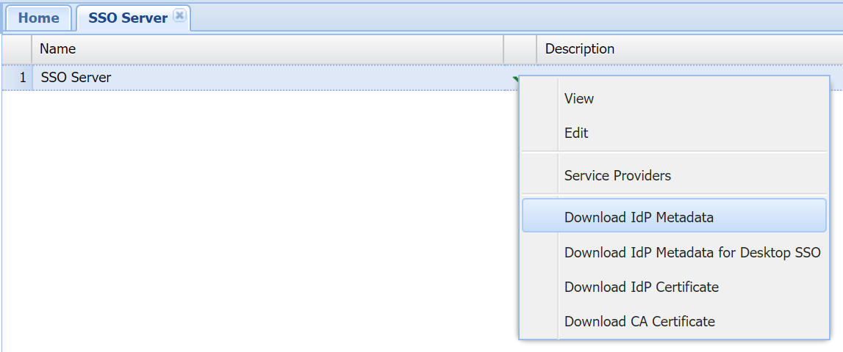Choose View from the context menu
The height and width of the screenshot is (352, 843).
[x=579, y=98]
